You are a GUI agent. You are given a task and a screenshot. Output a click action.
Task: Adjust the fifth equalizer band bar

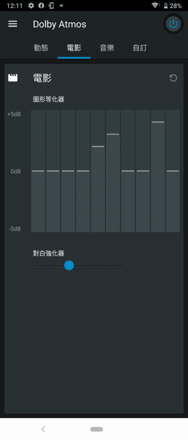click(x=98, y=171)
